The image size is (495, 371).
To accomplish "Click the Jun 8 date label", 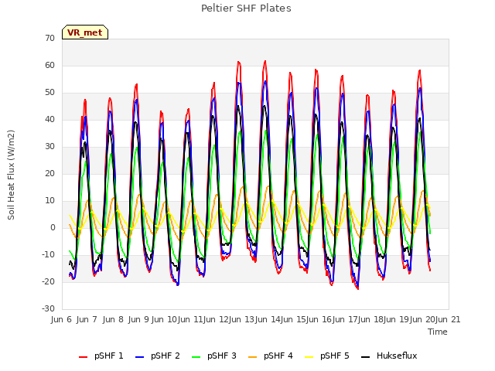I will tap(113, 319).
